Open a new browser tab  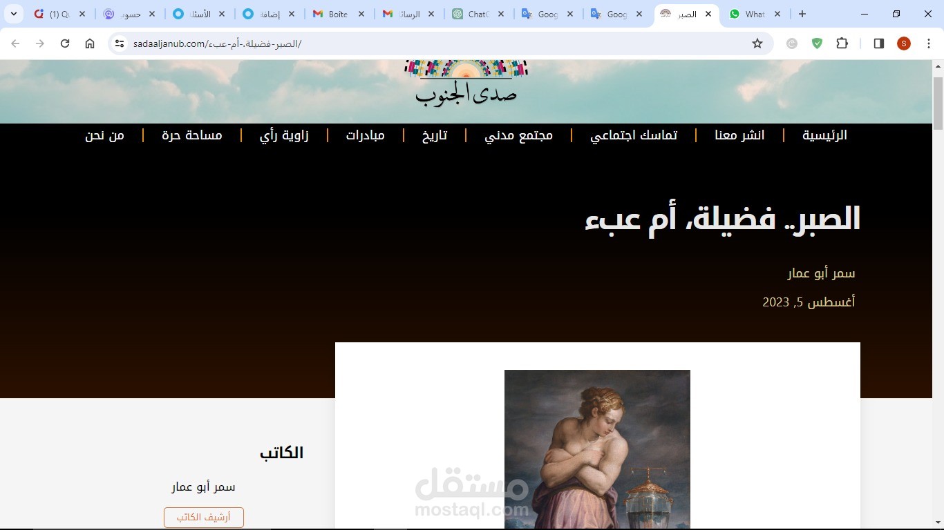coord(802,14)
